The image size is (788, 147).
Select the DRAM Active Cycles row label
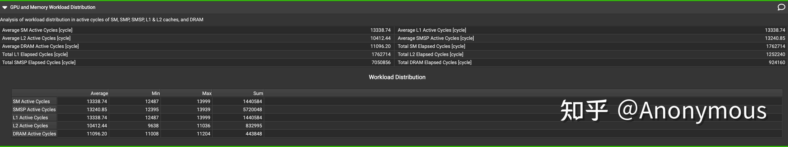(x=34, y=134)
